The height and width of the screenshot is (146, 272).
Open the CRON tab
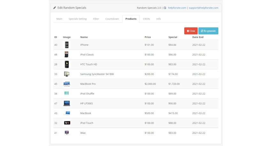(x=146, y=19)
